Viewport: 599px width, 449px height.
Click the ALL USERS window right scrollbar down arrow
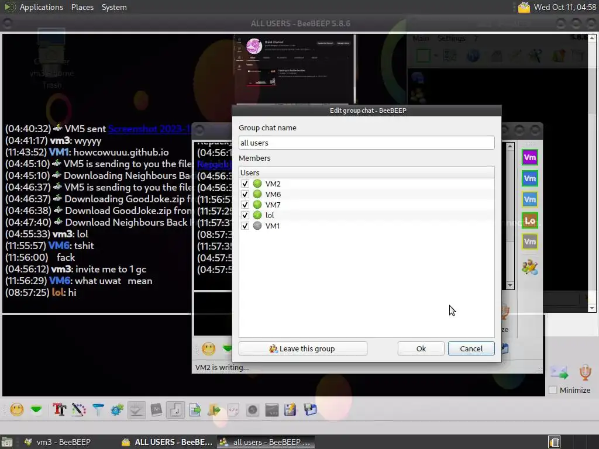click(x=592, y=308)
